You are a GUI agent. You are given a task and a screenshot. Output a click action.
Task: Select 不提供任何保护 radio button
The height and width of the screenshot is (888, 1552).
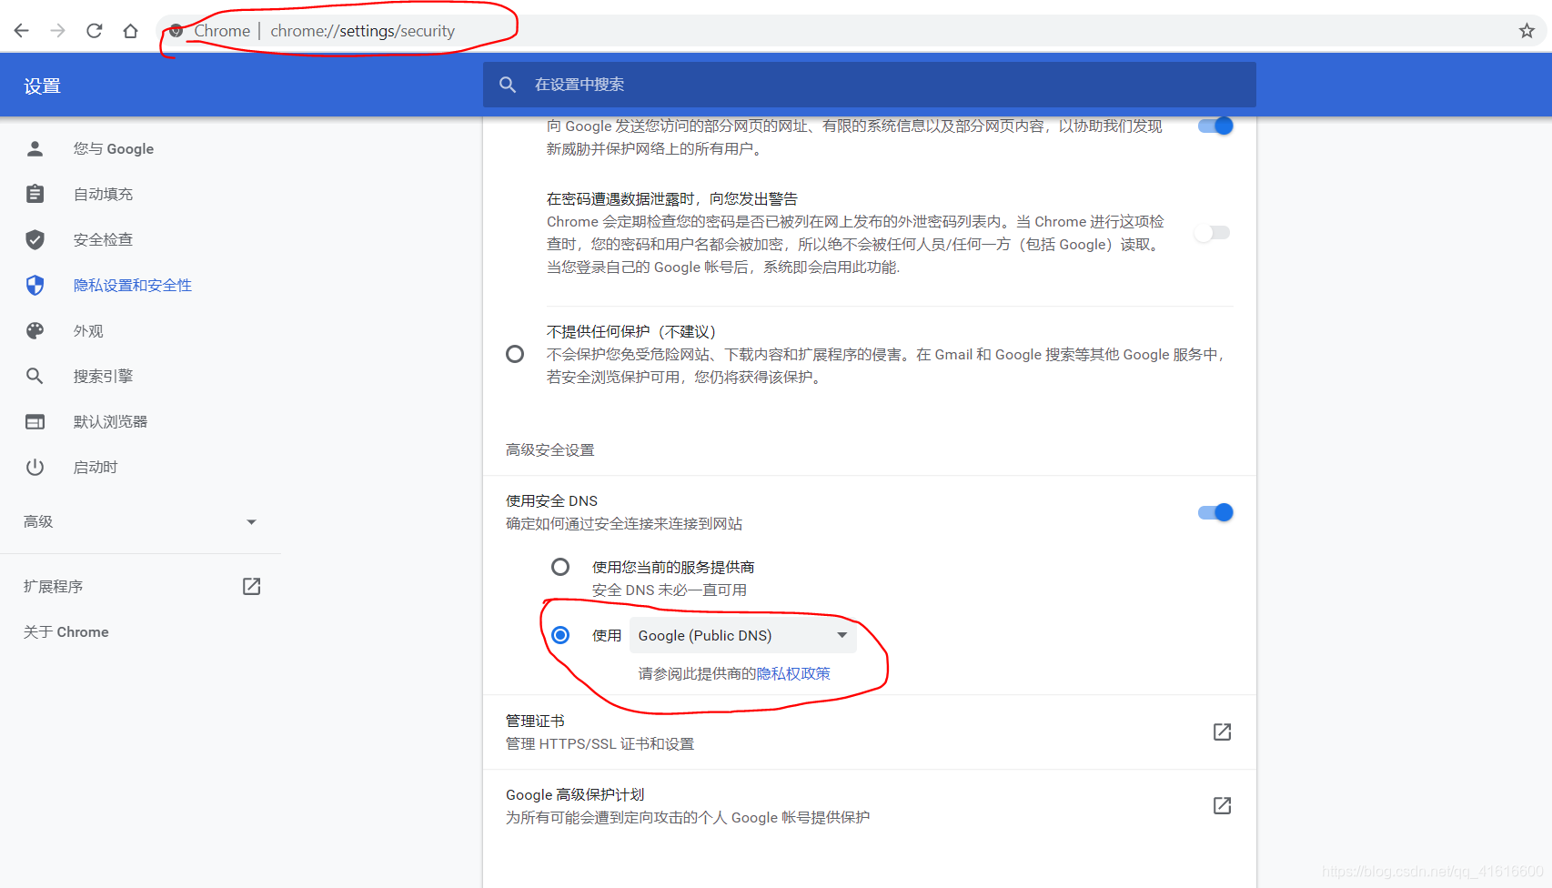click(515, 354)
